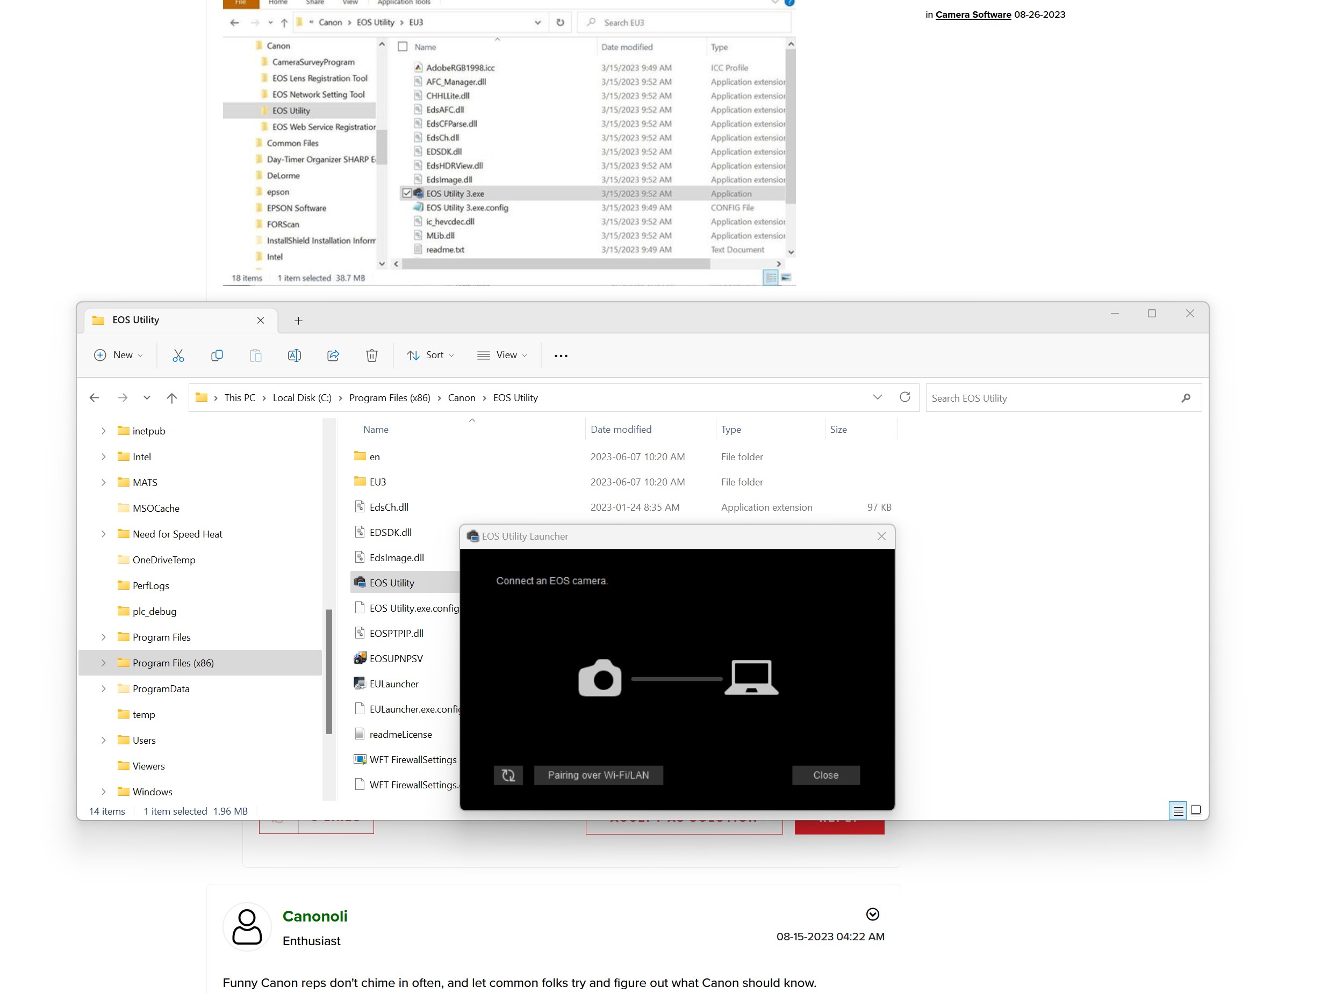Screen dimensions: 1321x994
Task: Click the Delete trash can icon
Action: [x=371, y=355]
